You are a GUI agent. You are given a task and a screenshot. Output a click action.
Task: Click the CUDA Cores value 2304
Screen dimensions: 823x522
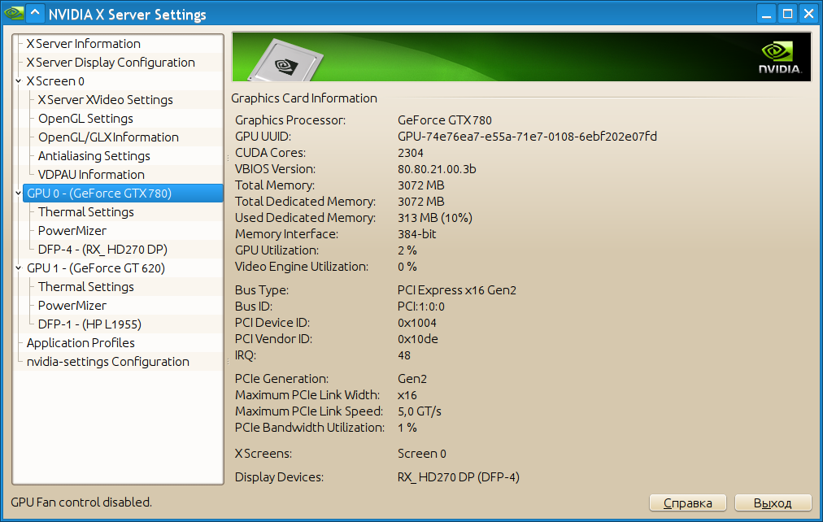(x=411, y=153)
